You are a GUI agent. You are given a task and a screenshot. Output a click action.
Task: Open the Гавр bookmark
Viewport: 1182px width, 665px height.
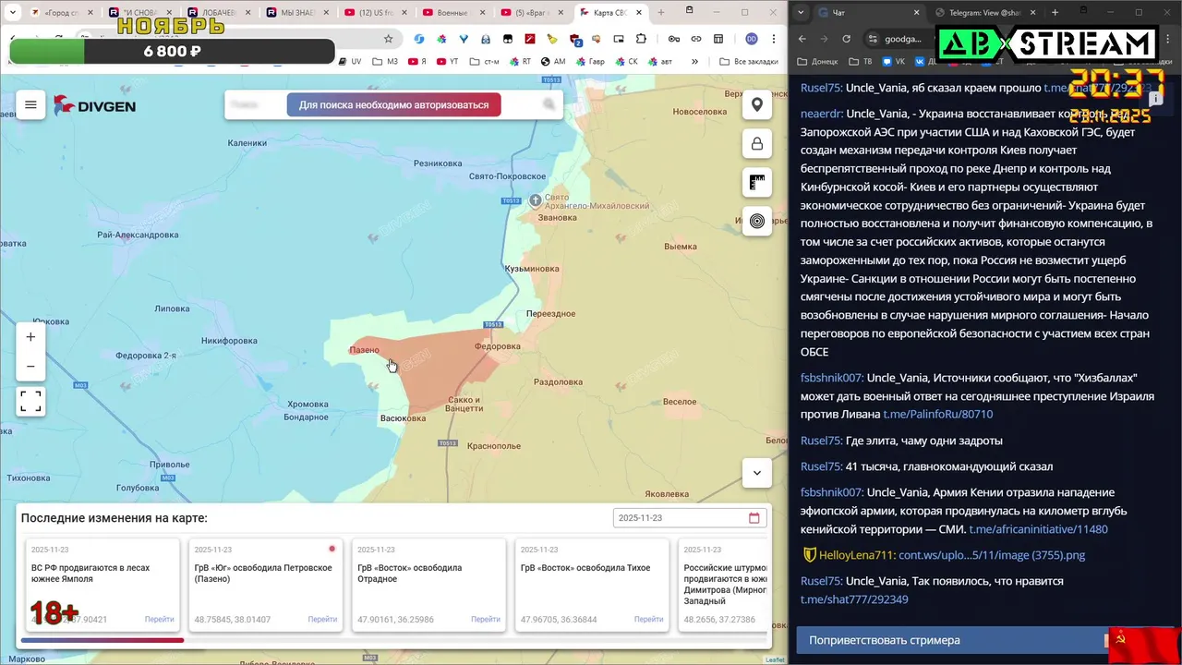click(590, 61)
